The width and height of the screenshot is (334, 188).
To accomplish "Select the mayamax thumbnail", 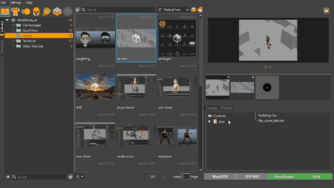I will [177, 136].
